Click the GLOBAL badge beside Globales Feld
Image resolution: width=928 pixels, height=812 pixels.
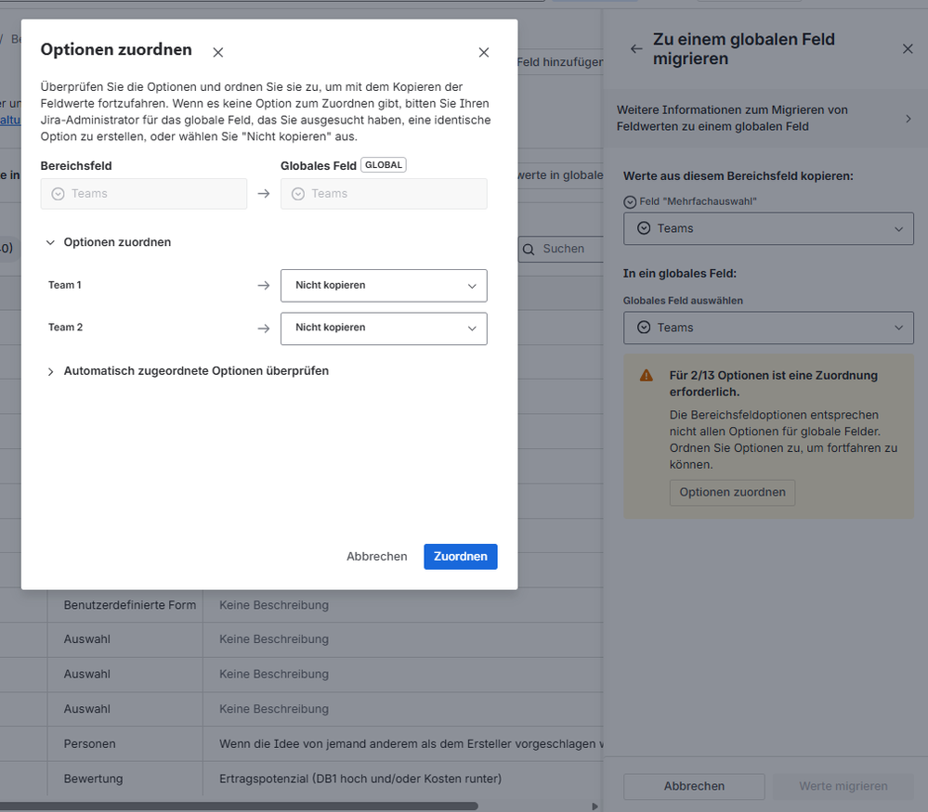384,165
